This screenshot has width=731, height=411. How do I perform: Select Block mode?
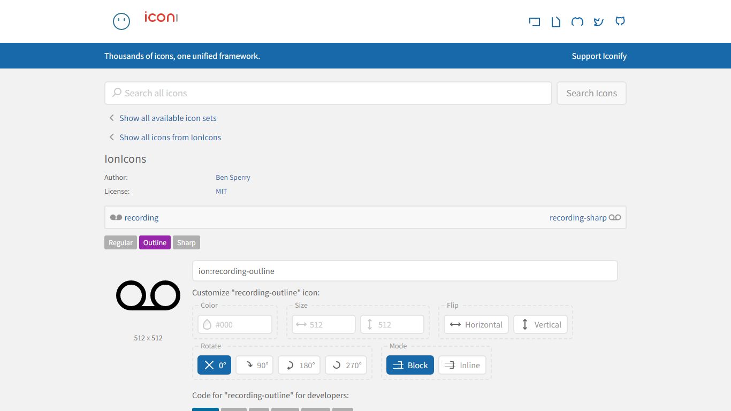pos(410,365)
